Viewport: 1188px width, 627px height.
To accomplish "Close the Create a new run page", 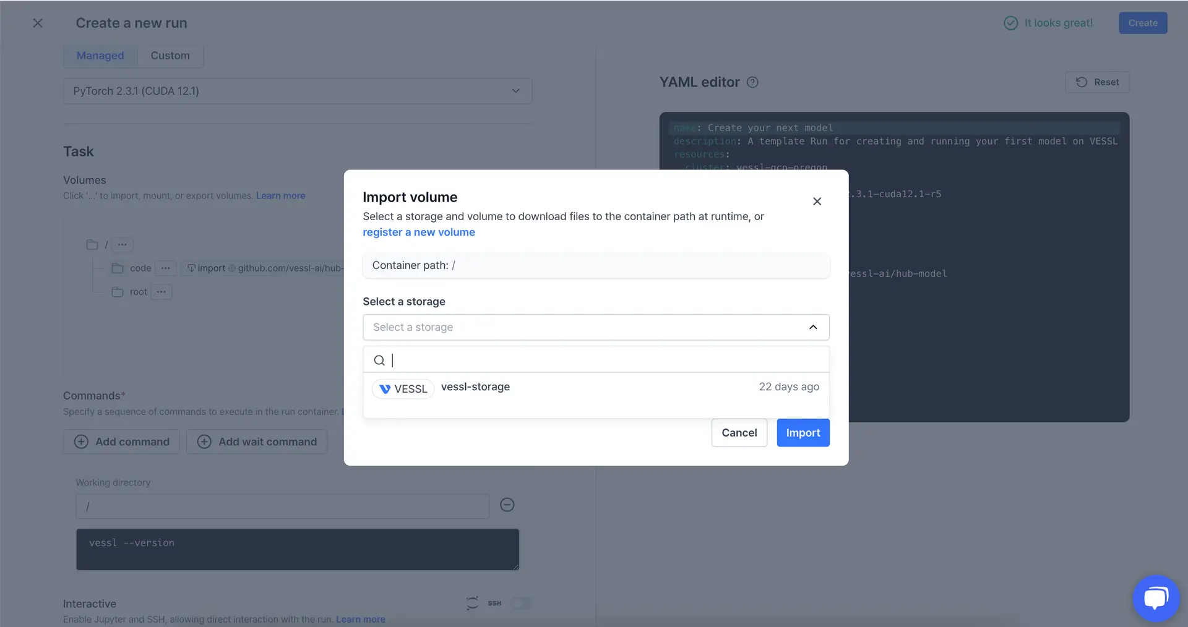I will click(38, 23).
